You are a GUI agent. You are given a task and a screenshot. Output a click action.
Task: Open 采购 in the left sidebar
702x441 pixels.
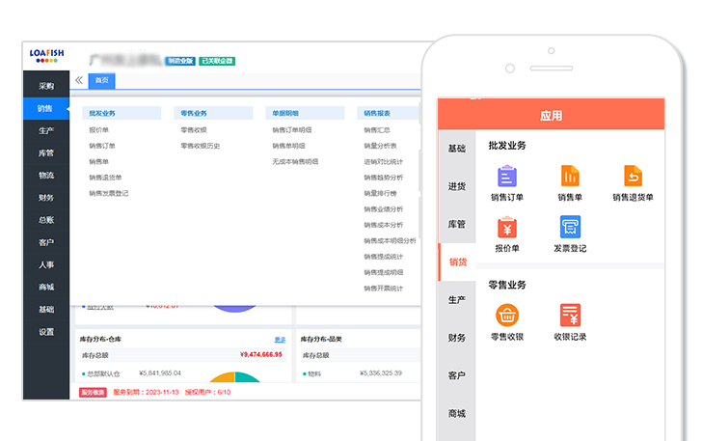click(x=46, y=86)
